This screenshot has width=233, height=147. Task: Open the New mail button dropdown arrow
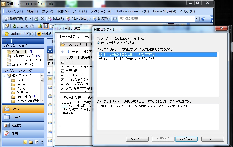[30, 19]
